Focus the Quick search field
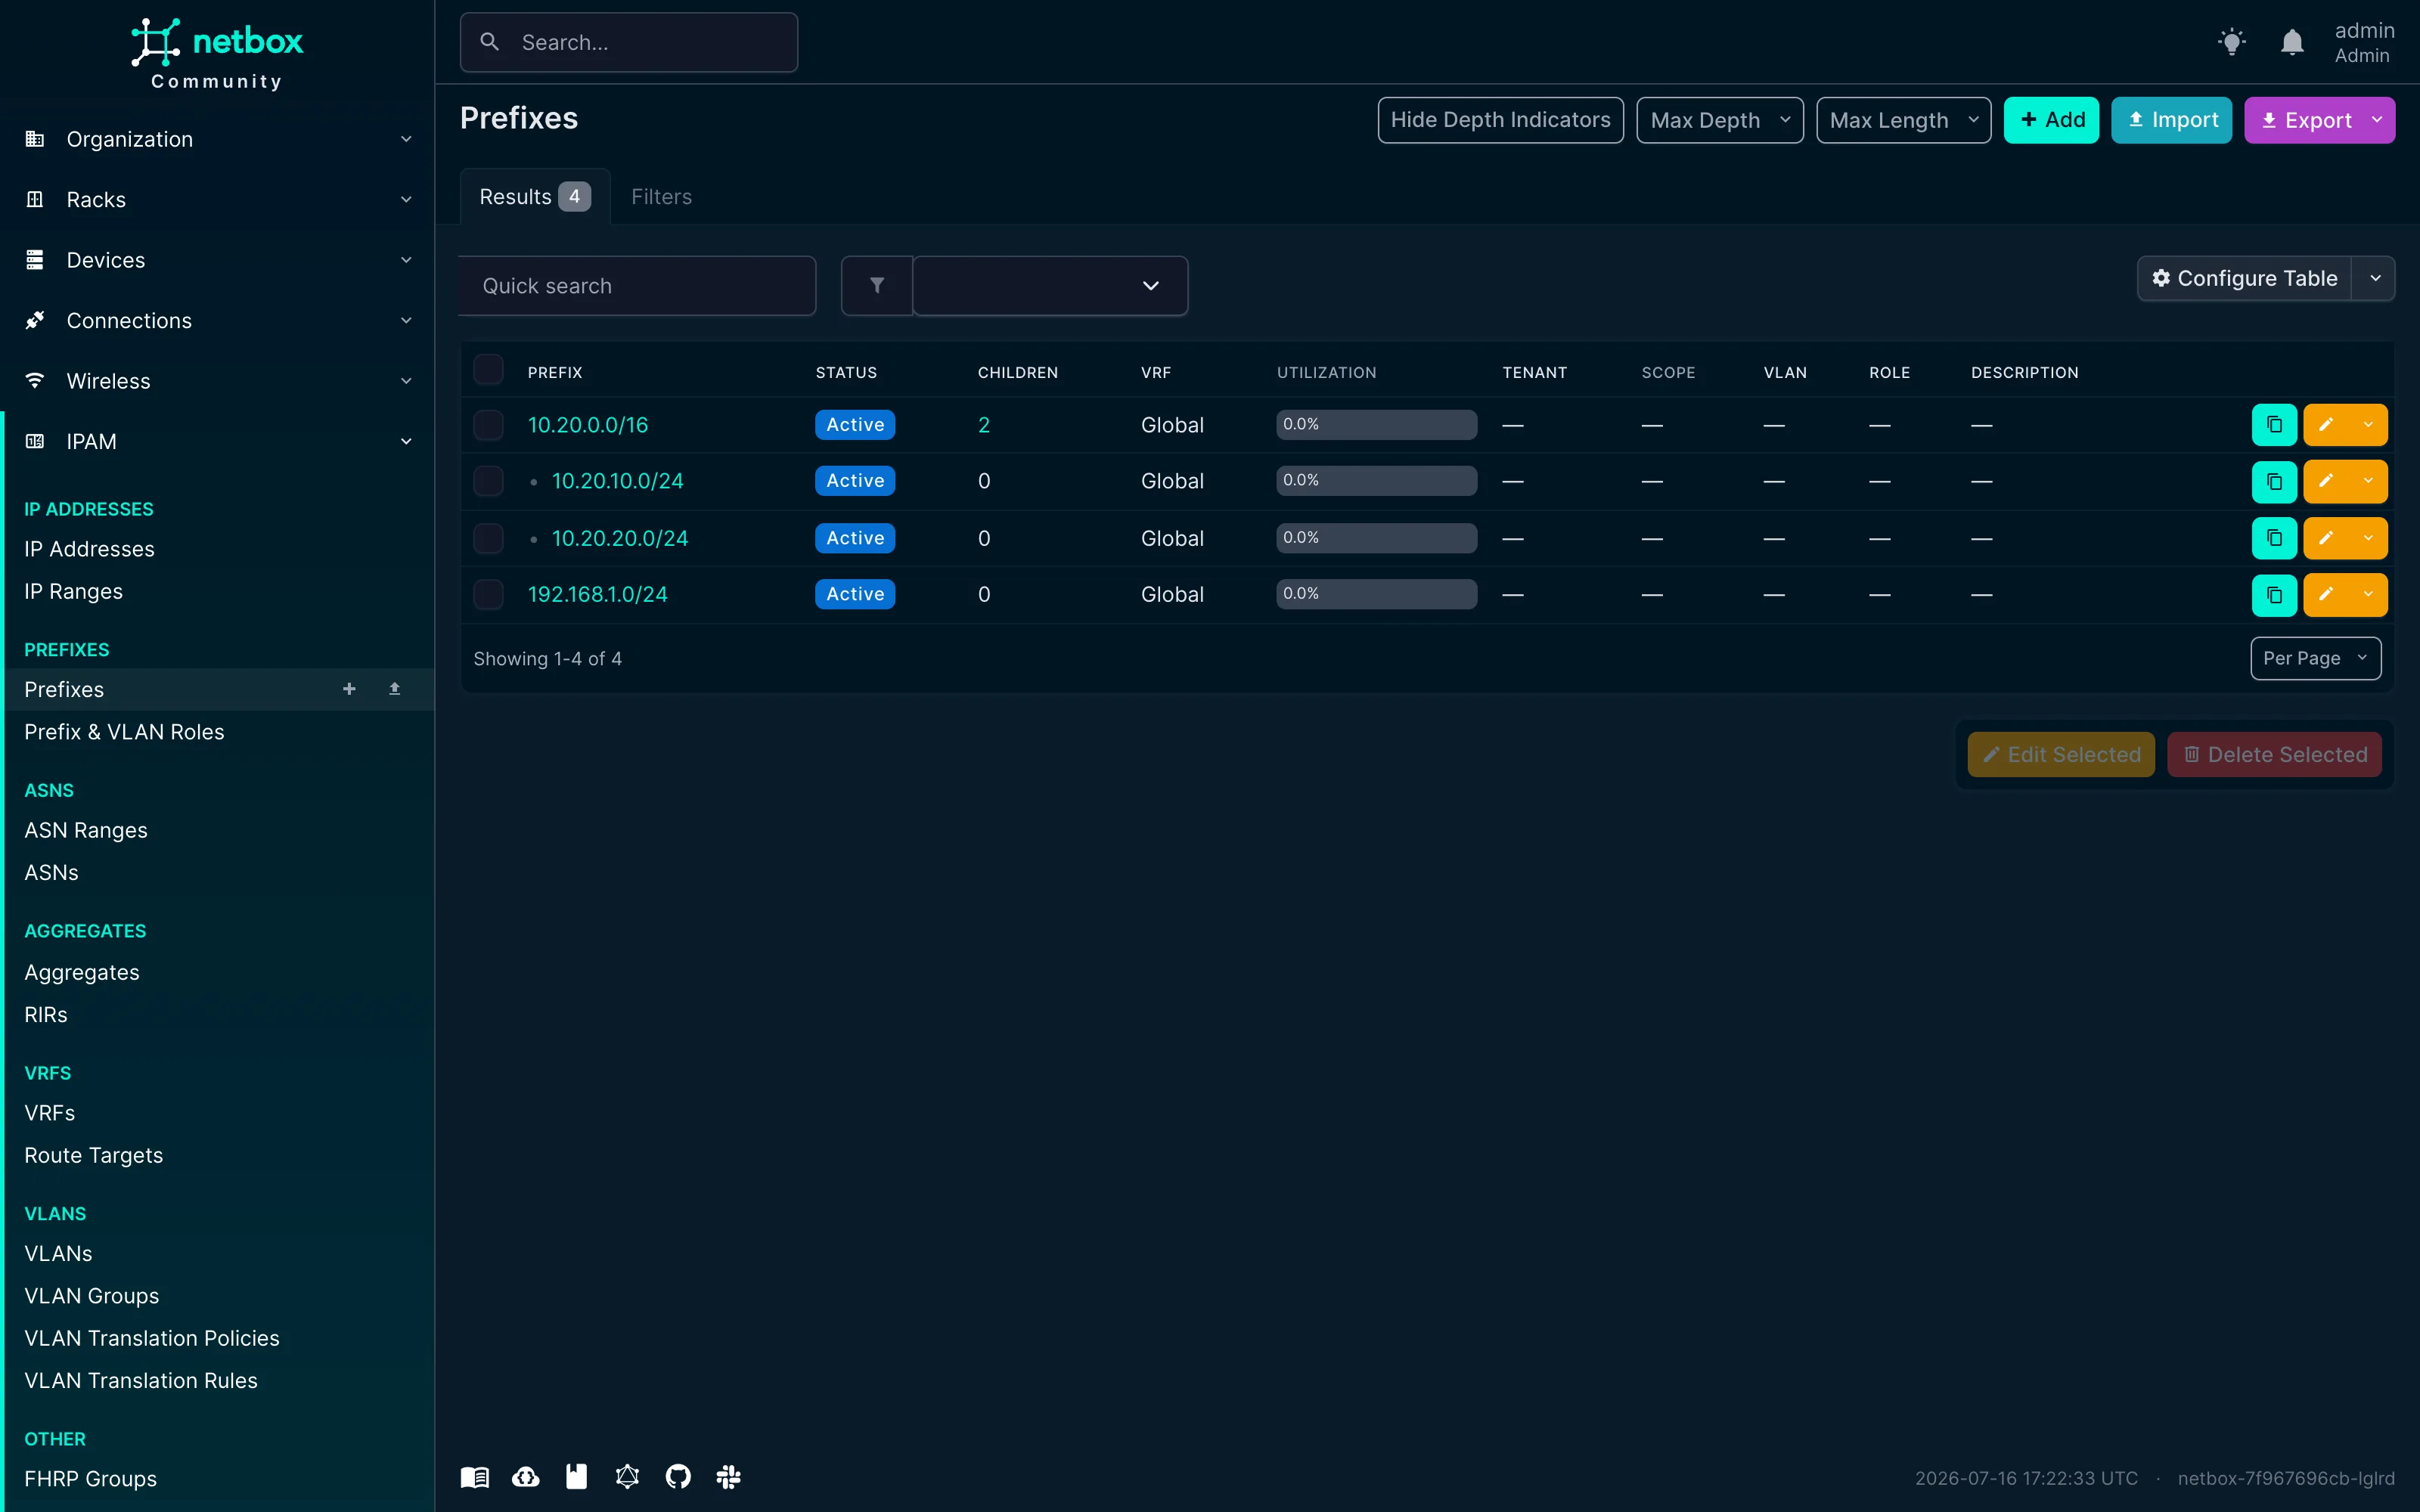 pyautogui.click(x=638, y=286)
